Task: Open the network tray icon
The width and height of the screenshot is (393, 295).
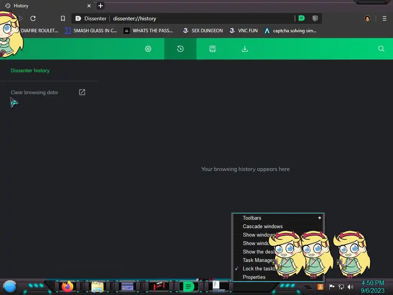Action: [x=341, y=287]
